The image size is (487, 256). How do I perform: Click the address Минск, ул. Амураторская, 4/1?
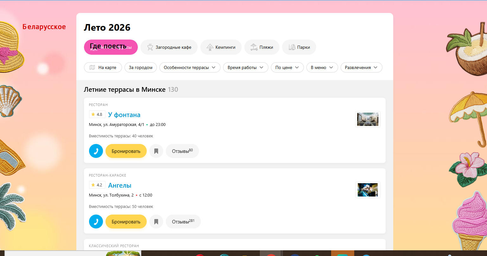[x=117, y=125]
